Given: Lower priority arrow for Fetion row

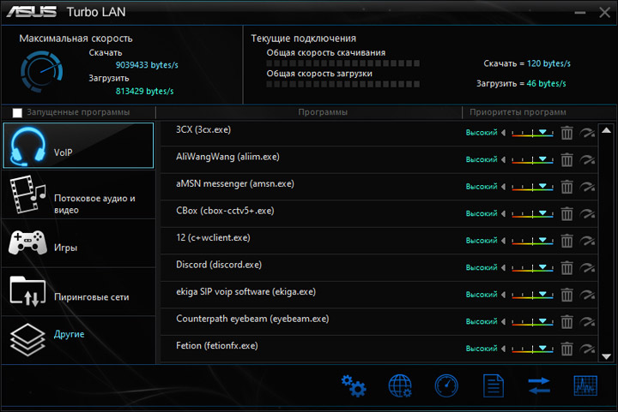Looking at the screenshot, I should (503, 349).
